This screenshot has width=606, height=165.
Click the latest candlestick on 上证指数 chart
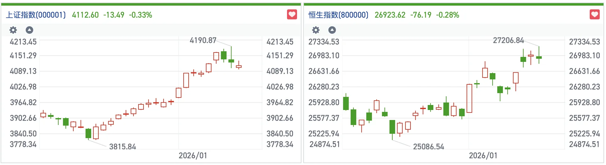(x=239, y=66)
